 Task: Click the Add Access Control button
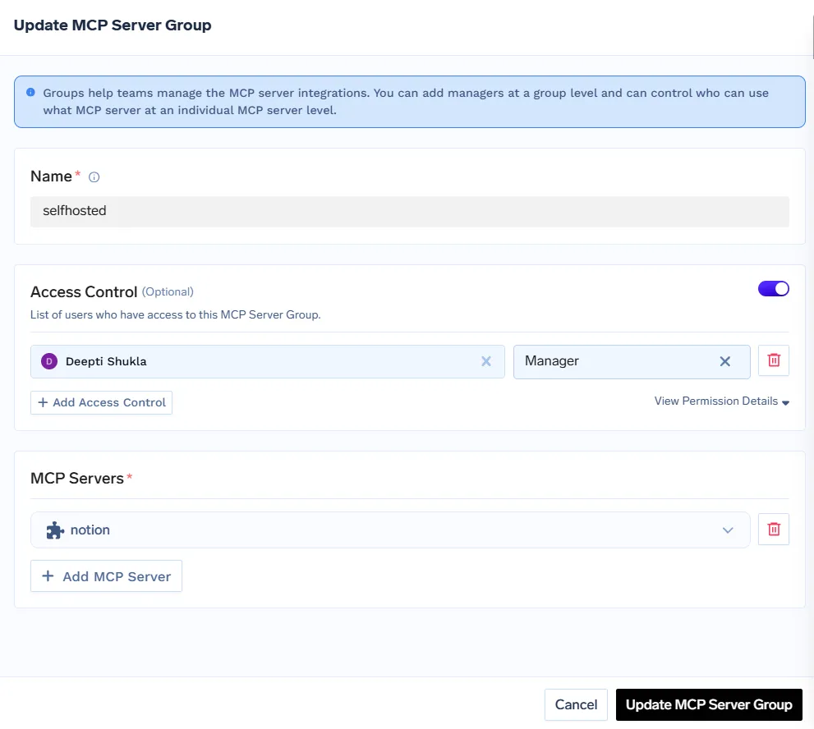[101, 402]
